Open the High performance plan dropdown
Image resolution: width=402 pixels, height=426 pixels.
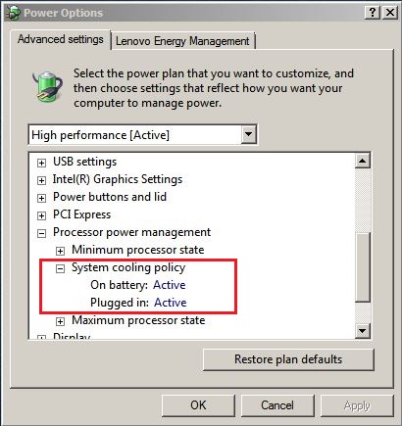coord(248,134)
